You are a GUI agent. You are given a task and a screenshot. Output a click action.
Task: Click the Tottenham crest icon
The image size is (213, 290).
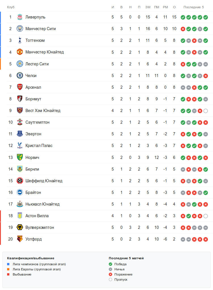[x=20, y=40]
